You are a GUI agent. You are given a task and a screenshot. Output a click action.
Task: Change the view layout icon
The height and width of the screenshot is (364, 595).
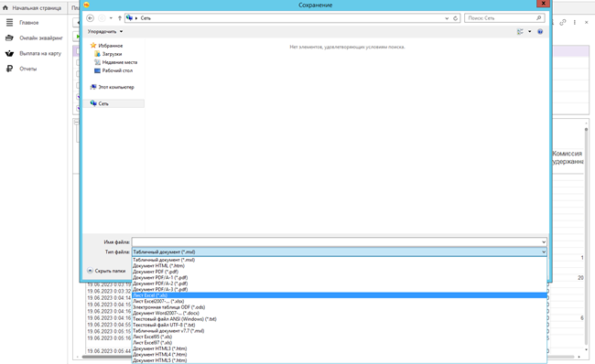pyautogui.click(x=520, y=31)
